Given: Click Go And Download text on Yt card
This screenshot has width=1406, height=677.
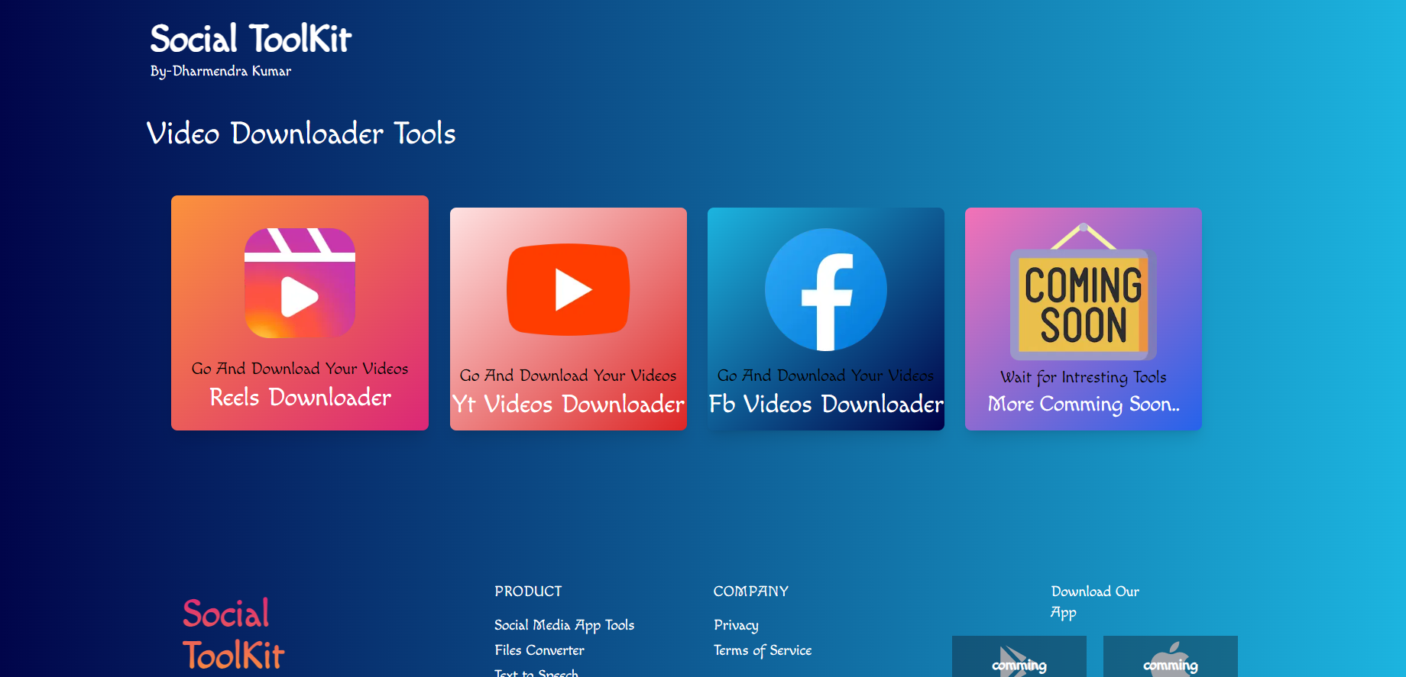Looking at the screenshot, I should (568, 376).
